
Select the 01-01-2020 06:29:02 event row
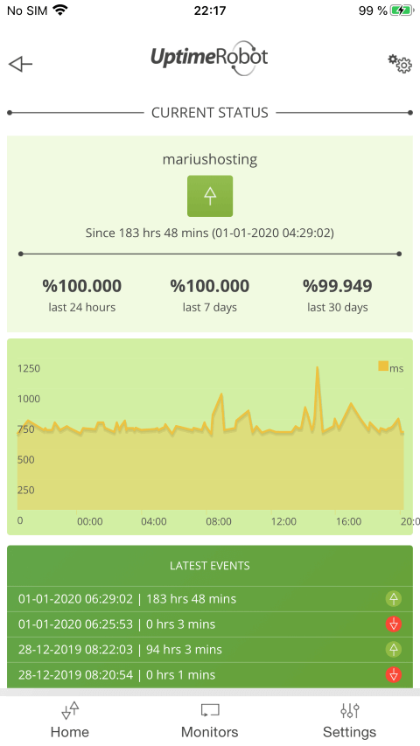tap(210, 598)
